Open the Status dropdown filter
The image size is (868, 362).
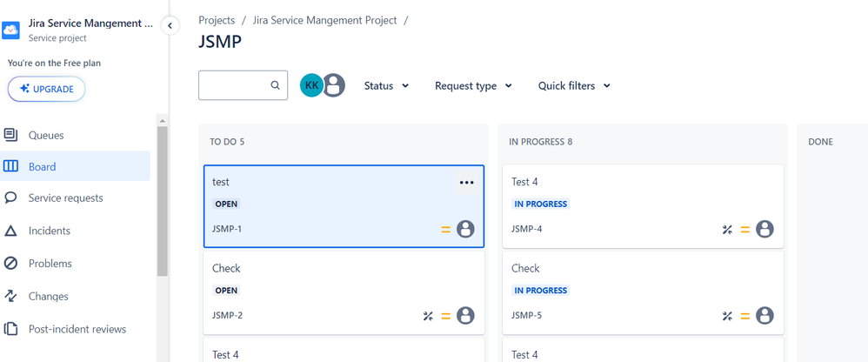tap(386, 86)
